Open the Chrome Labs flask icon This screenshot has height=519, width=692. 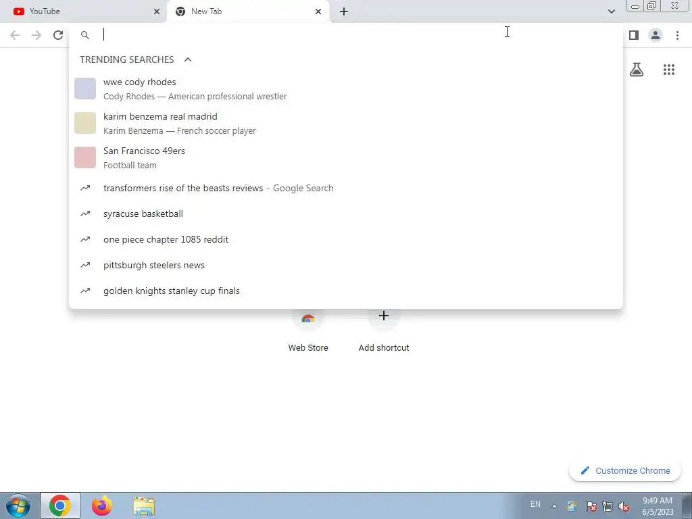coord(637,70)
